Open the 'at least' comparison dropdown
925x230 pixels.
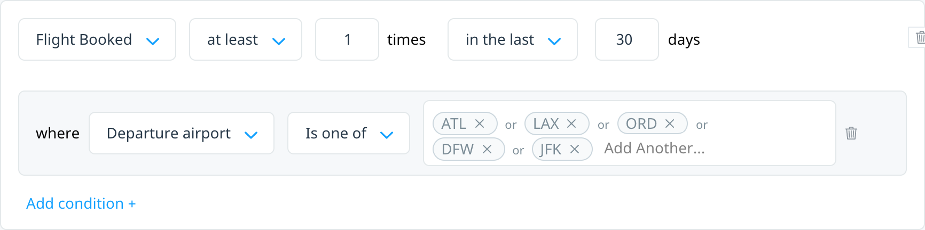pyautogui.click(x=246, y=39)
